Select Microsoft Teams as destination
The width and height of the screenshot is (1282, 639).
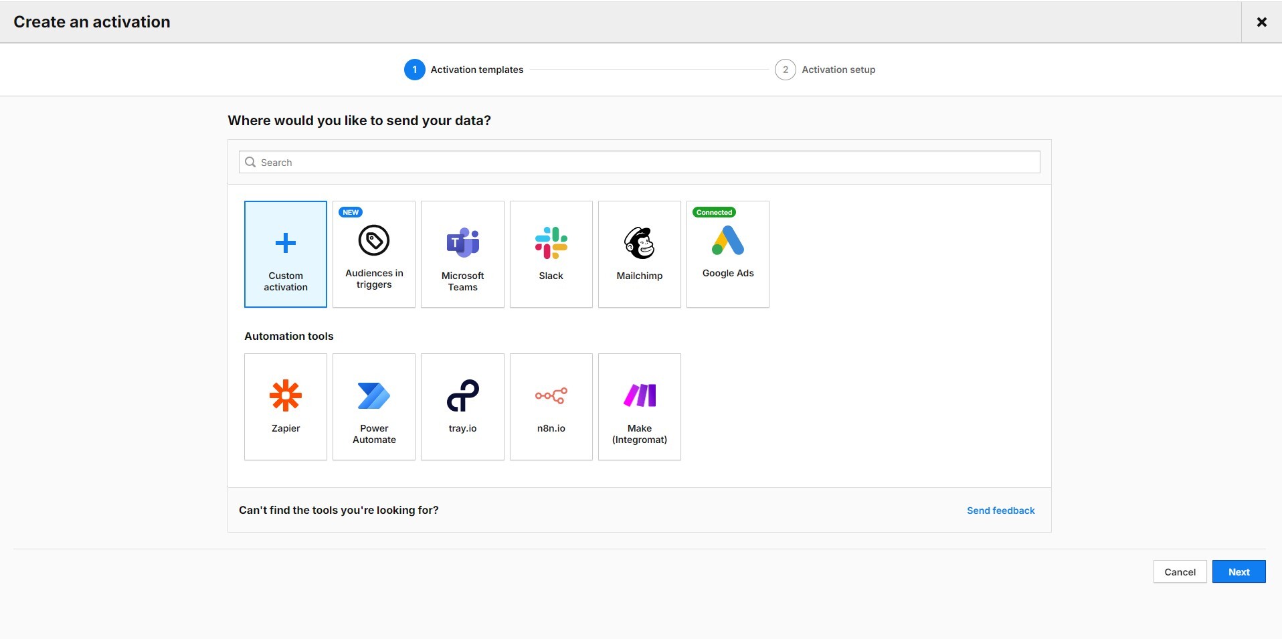click(462, 254)
